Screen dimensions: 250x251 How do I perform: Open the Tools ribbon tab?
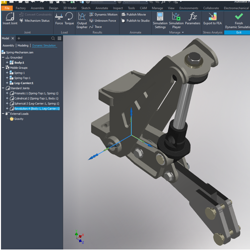[131, 8]
